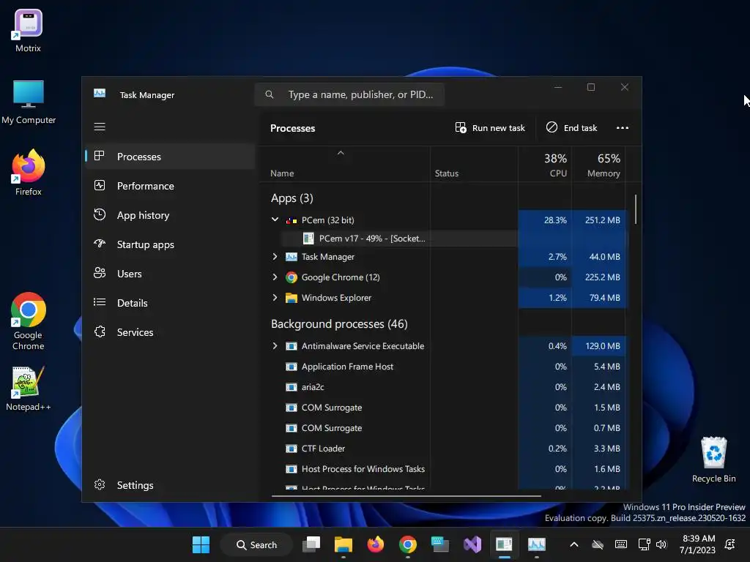Select the My Computer desktop icon
Screen dimensions: 750x562
[29, 102]
